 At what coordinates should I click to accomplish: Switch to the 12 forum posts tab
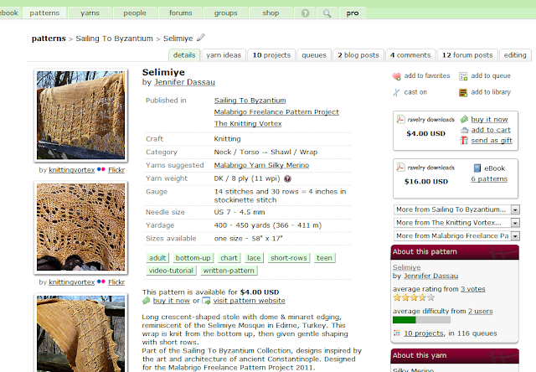pos(467,55)
